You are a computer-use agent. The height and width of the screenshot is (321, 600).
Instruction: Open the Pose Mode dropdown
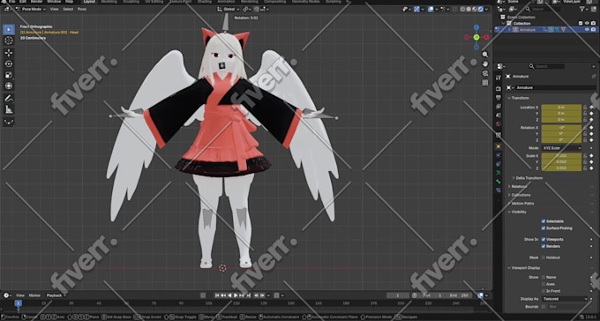(x=31, y=9)
